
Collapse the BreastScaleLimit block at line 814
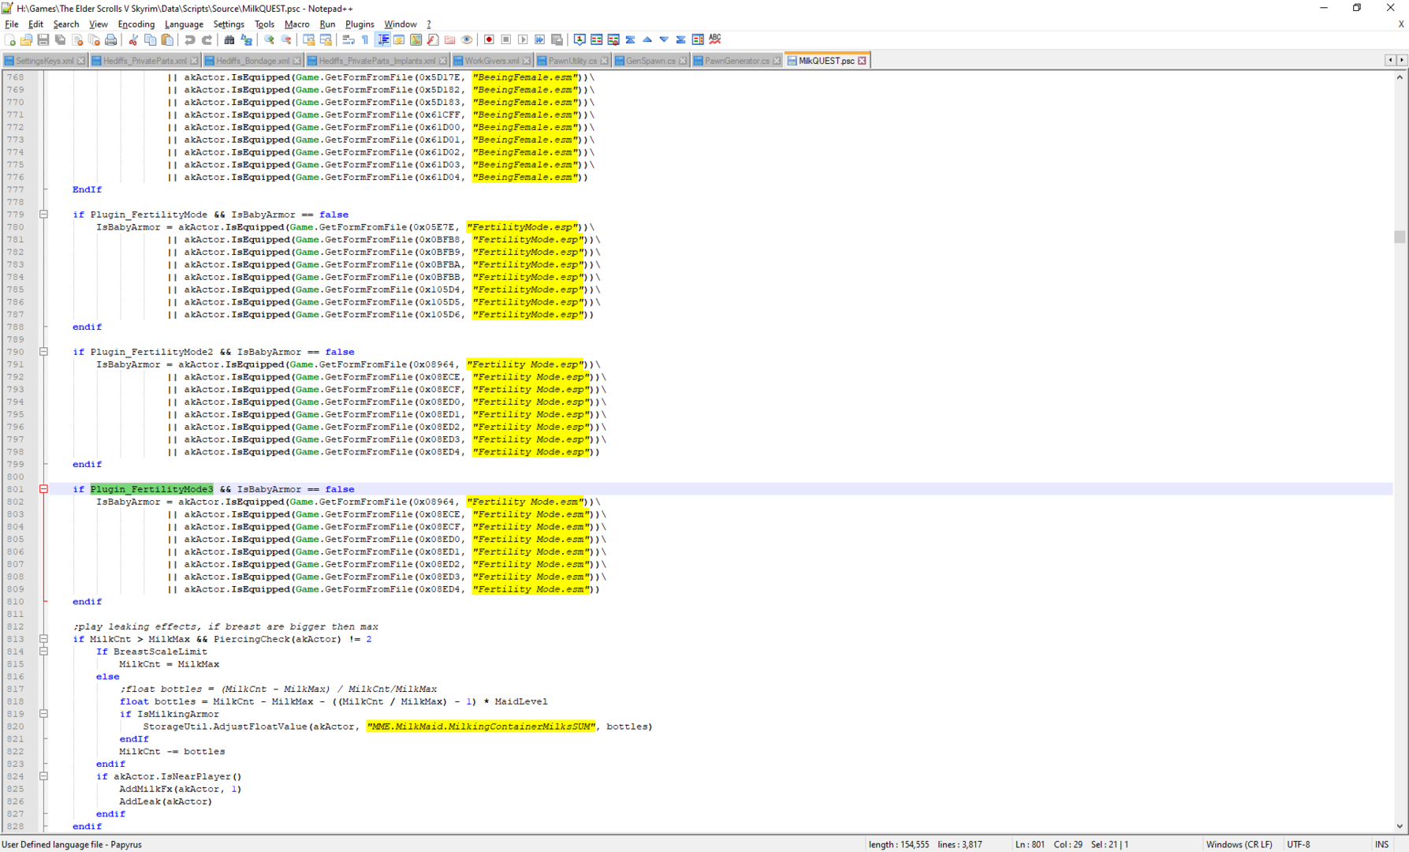pos(43,652)
